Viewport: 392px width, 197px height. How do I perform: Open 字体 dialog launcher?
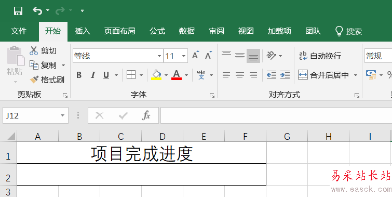[x=212, y=95]
